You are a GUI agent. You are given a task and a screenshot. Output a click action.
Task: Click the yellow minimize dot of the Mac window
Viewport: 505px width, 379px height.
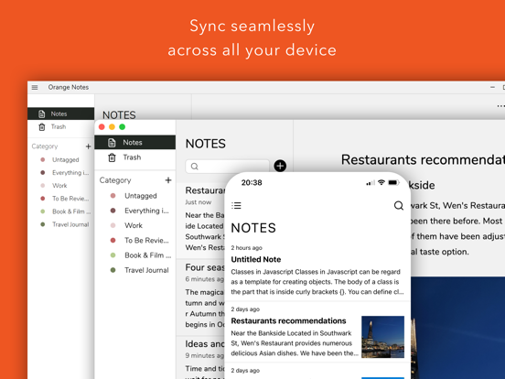pyautogui.click(x=112, y=127)
